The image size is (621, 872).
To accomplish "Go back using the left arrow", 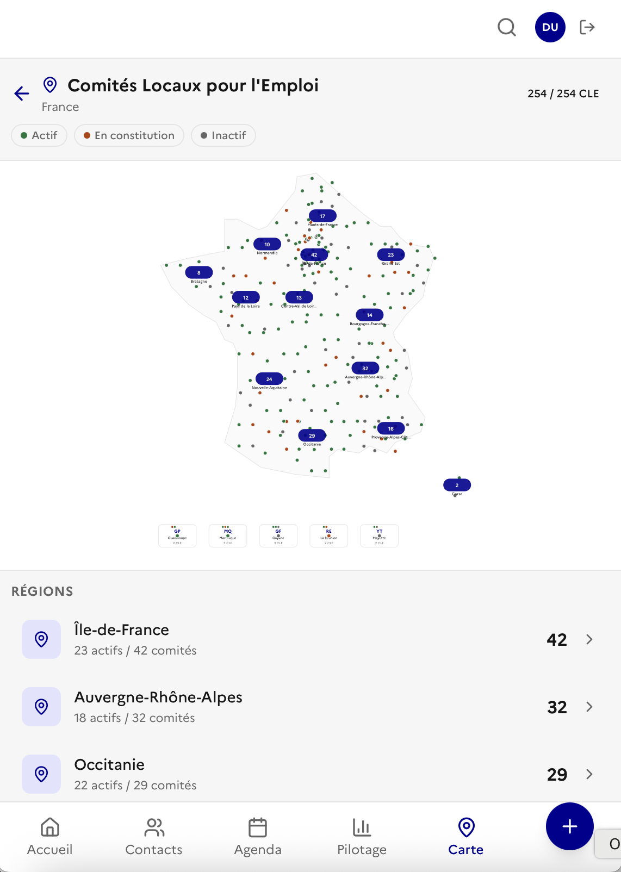I will pyautogui.click(x=22, y=94).
